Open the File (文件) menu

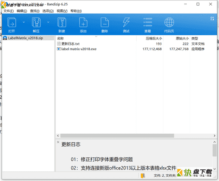[9, 11]
